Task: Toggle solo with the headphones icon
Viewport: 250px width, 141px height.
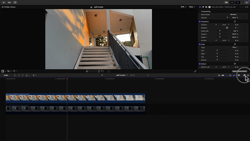Action: tap(230, 75)
